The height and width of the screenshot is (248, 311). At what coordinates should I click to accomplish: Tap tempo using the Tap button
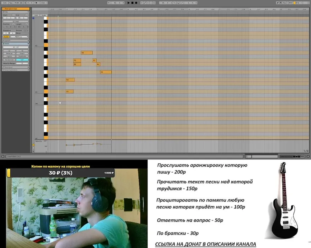pos(10,3)
